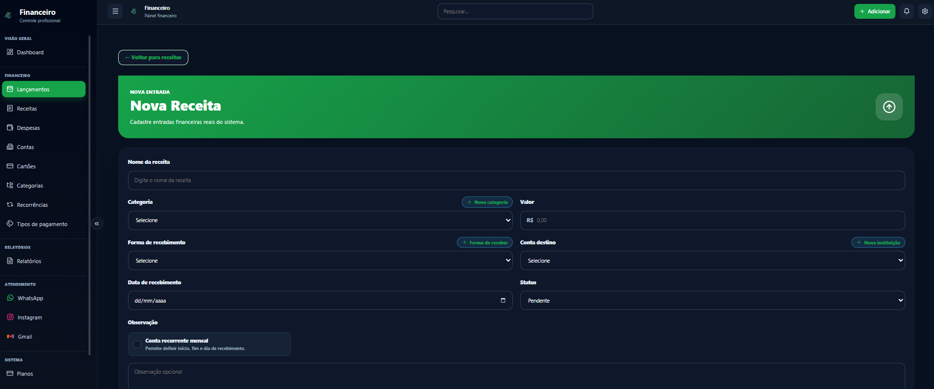
Task: Focus the Pesquisar search field
Action: click(515, 11)
